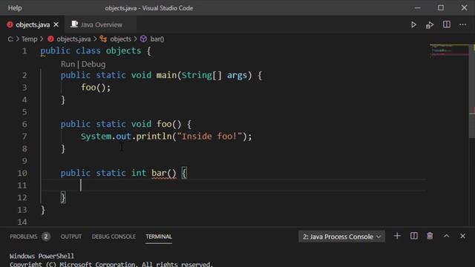Open the Java Process Console terminal dropdown
Image resolution: width=475 pixels, height=267 pixels.
point(341,237)
